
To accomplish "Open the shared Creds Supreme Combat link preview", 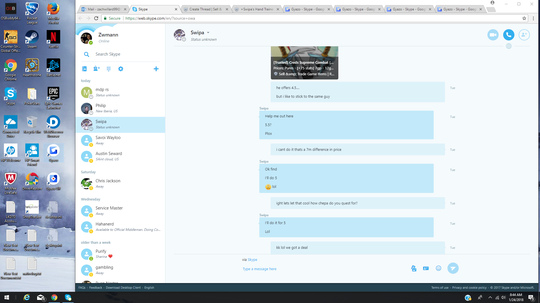I will point(304,63).
